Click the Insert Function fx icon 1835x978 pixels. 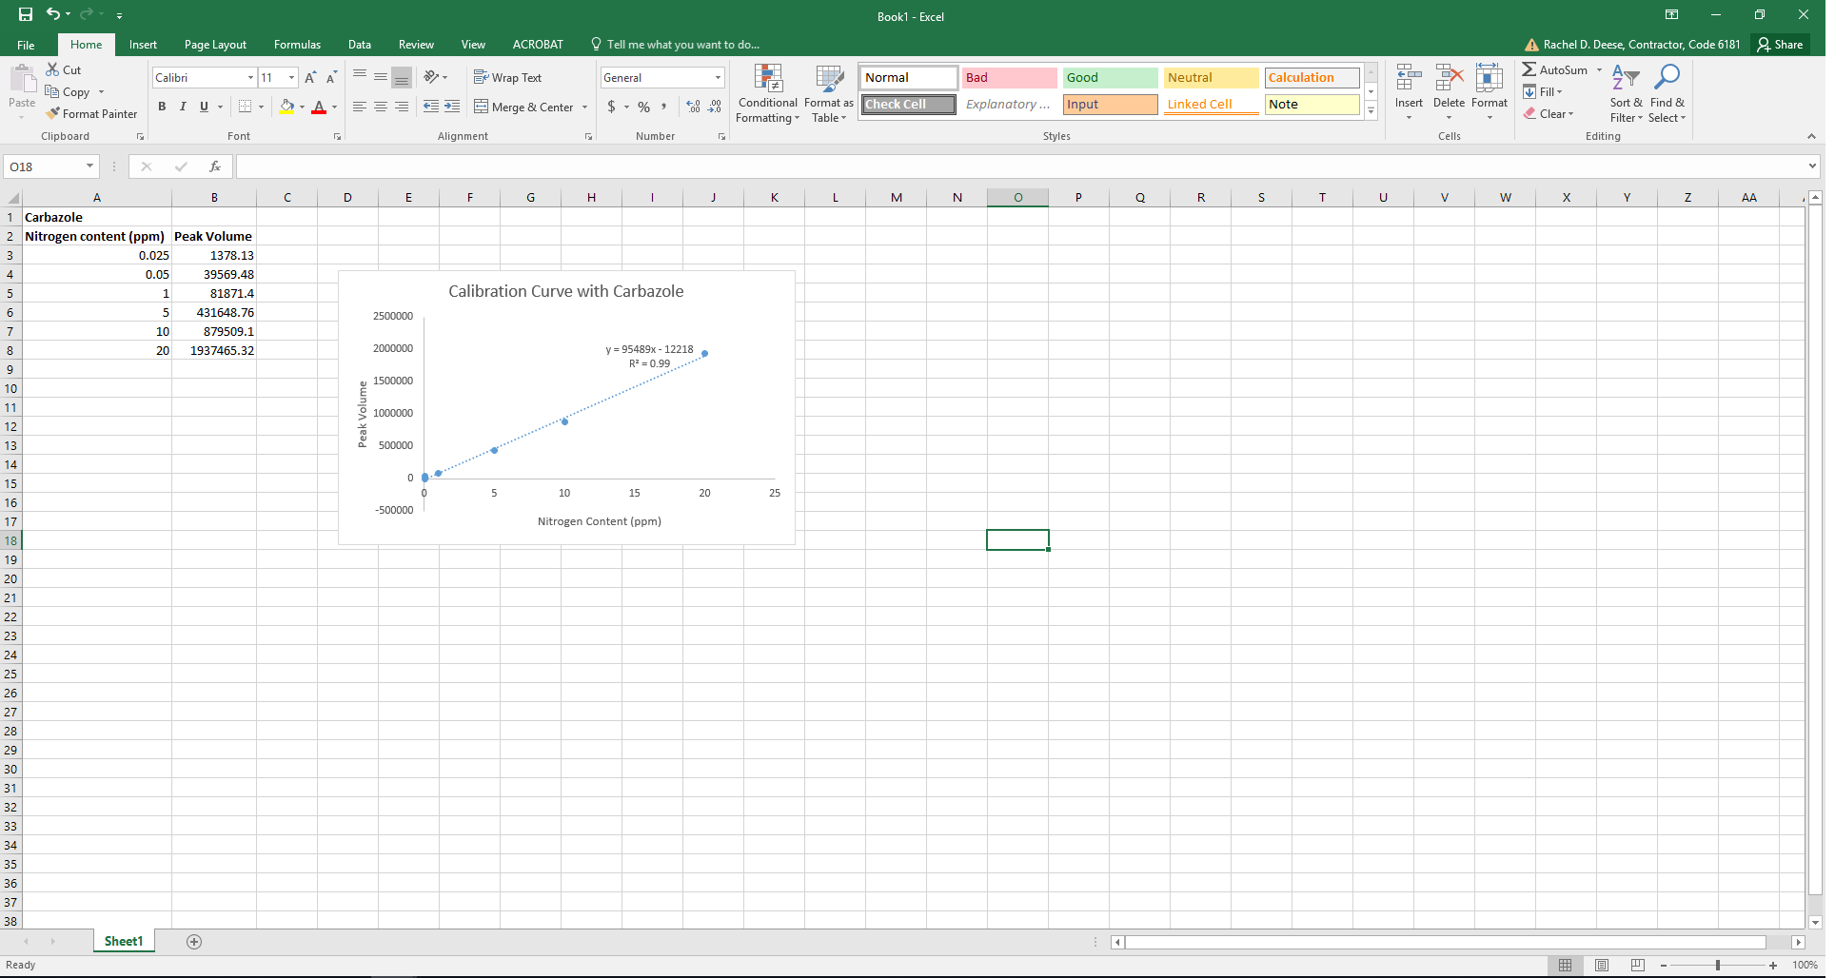215,166
